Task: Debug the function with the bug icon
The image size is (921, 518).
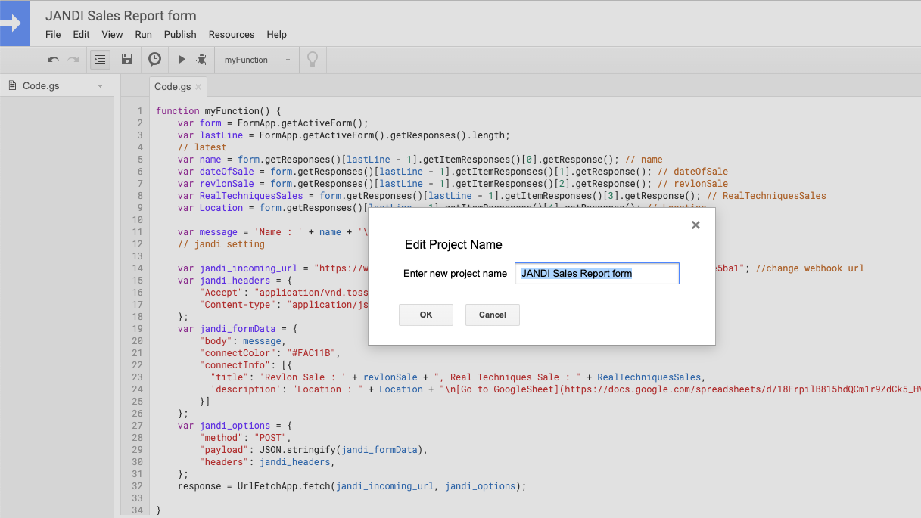Action: (201, 60)
